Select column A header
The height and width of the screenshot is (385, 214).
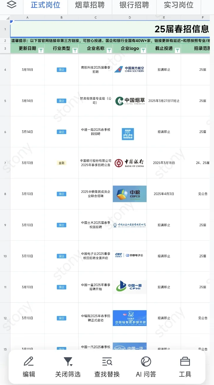[27, 18]
